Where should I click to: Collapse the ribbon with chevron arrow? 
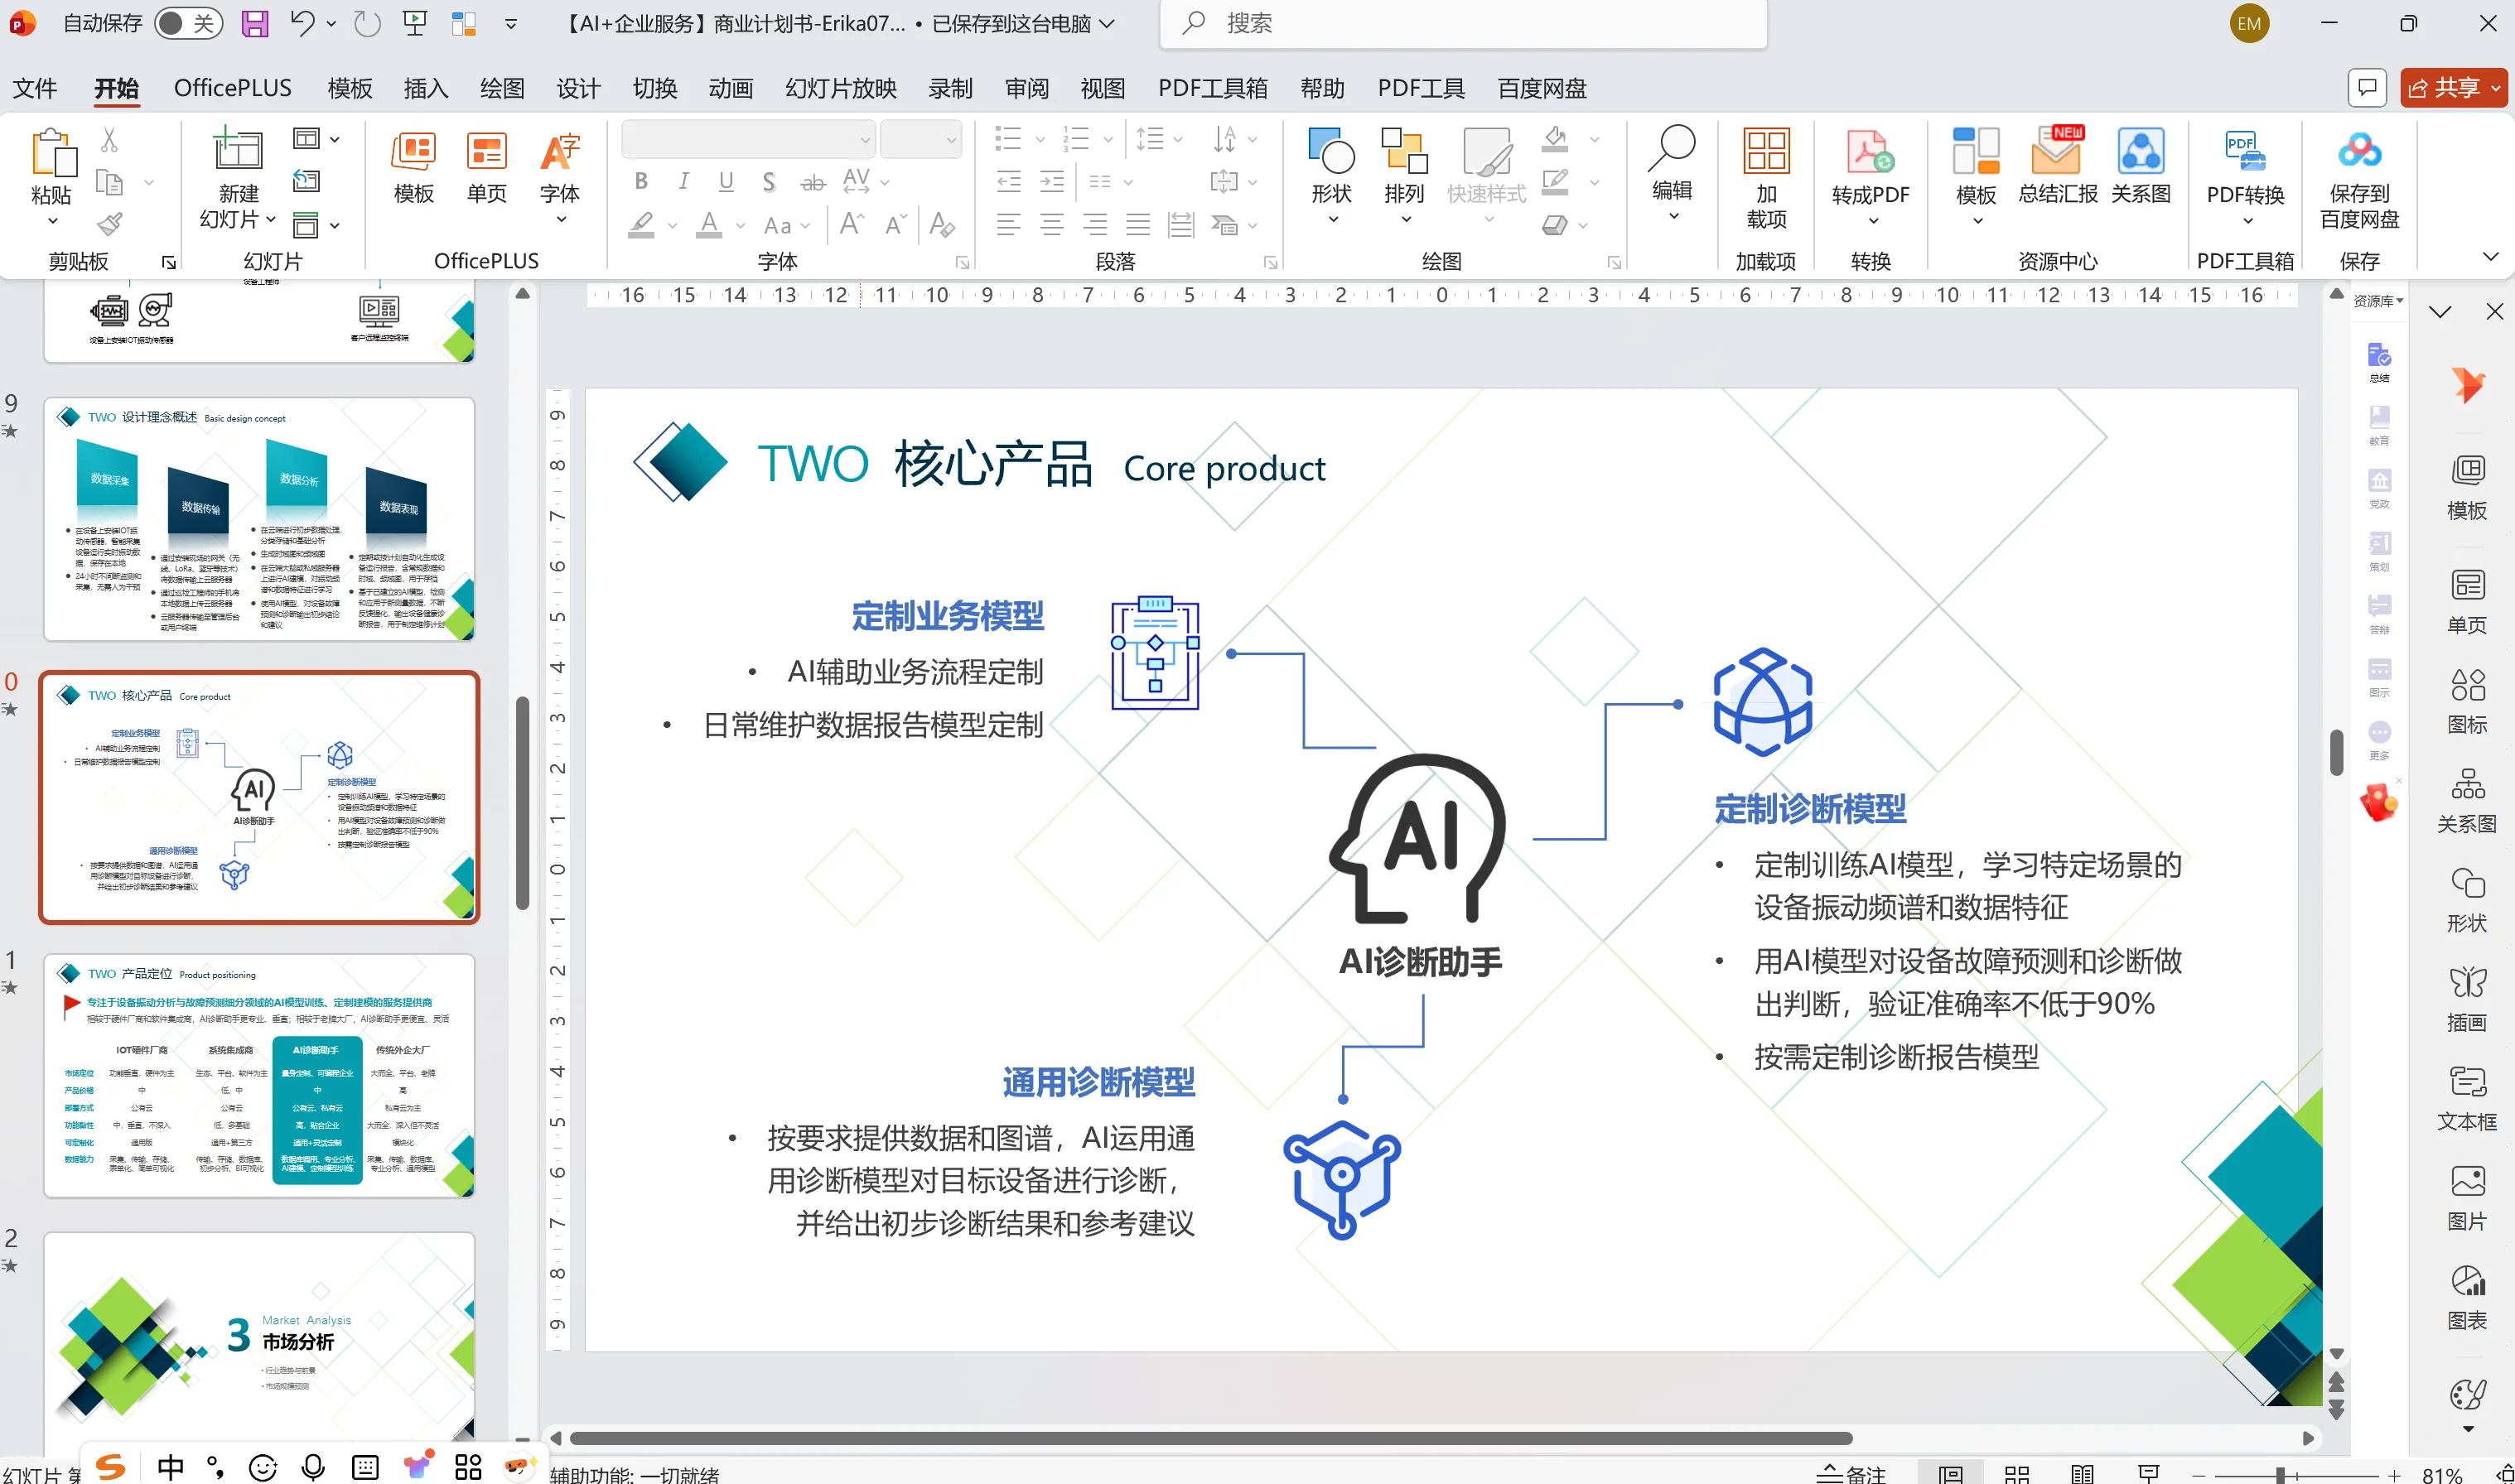tap(2490, 257)
